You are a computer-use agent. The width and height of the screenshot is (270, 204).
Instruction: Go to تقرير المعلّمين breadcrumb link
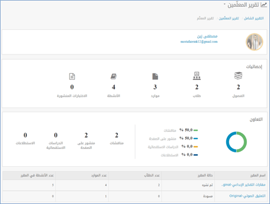coord(229,18)
